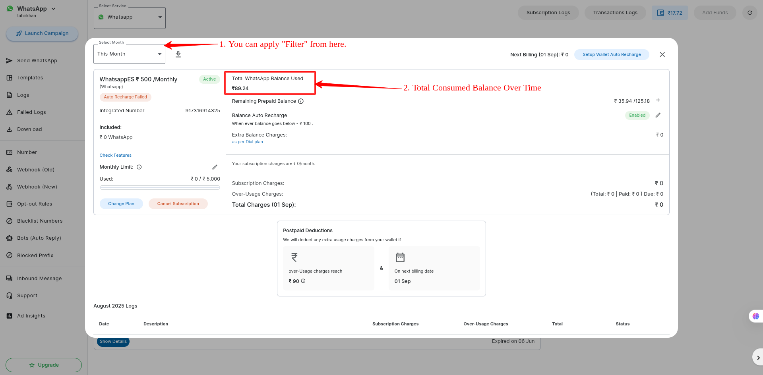Click the Inbound Message sidebar icon
This screenshot has height=375, width=763.
tap(9, 279)
